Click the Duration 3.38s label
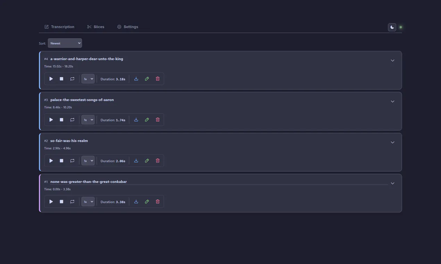The image size is (441, 264). click(113, 202)
